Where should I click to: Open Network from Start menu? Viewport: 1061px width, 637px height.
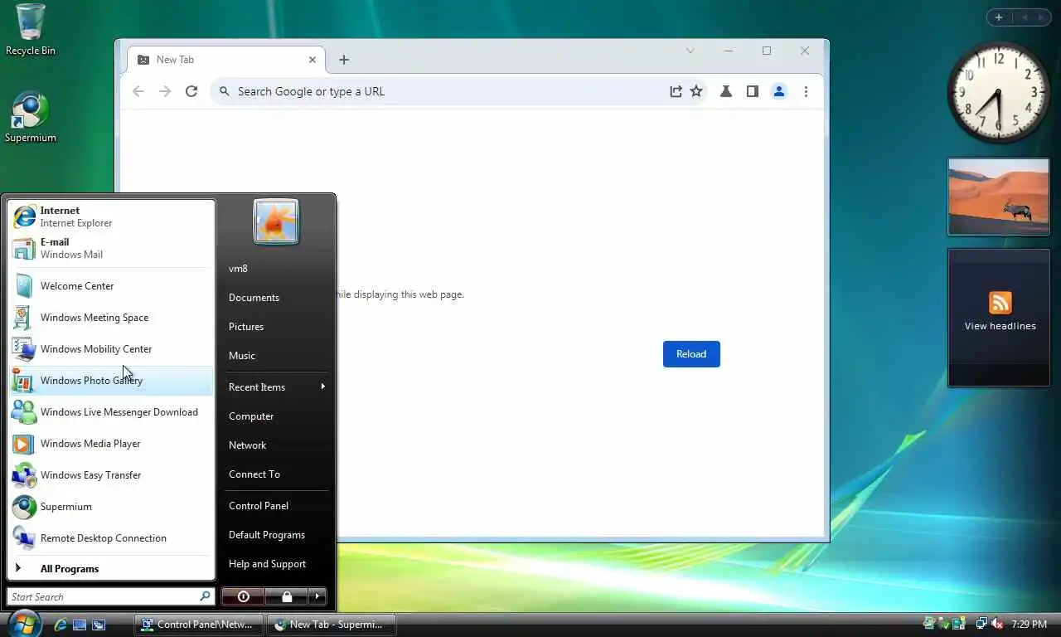(277, 445)
